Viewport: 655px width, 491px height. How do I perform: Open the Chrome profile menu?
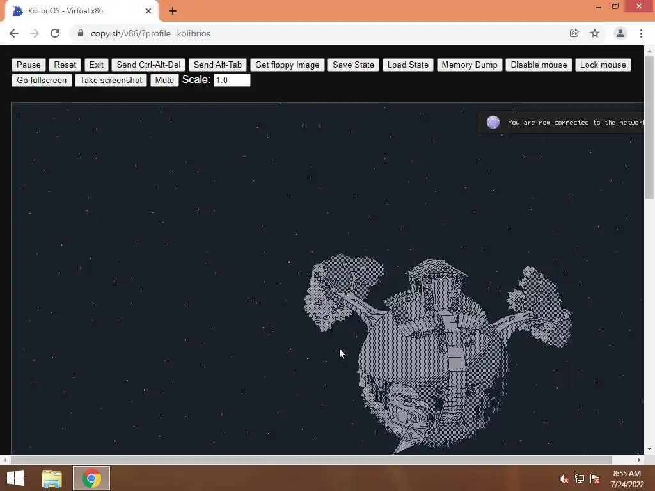620,33
